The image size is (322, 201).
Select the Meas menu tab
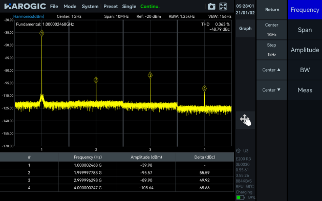(x=305, y=90)
